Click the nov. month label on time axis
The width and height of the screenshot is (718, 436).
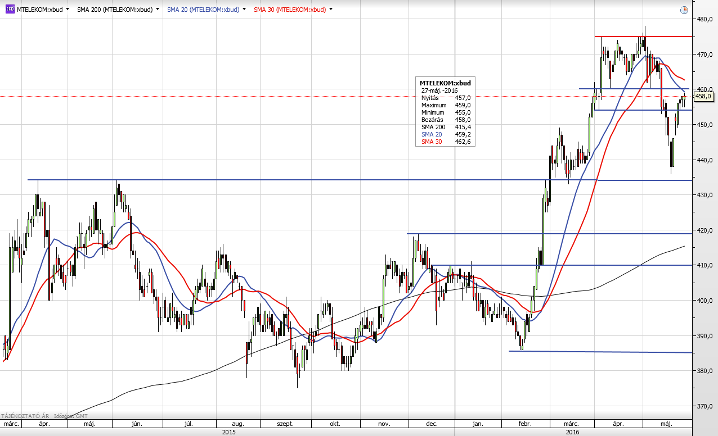(384, 424)
